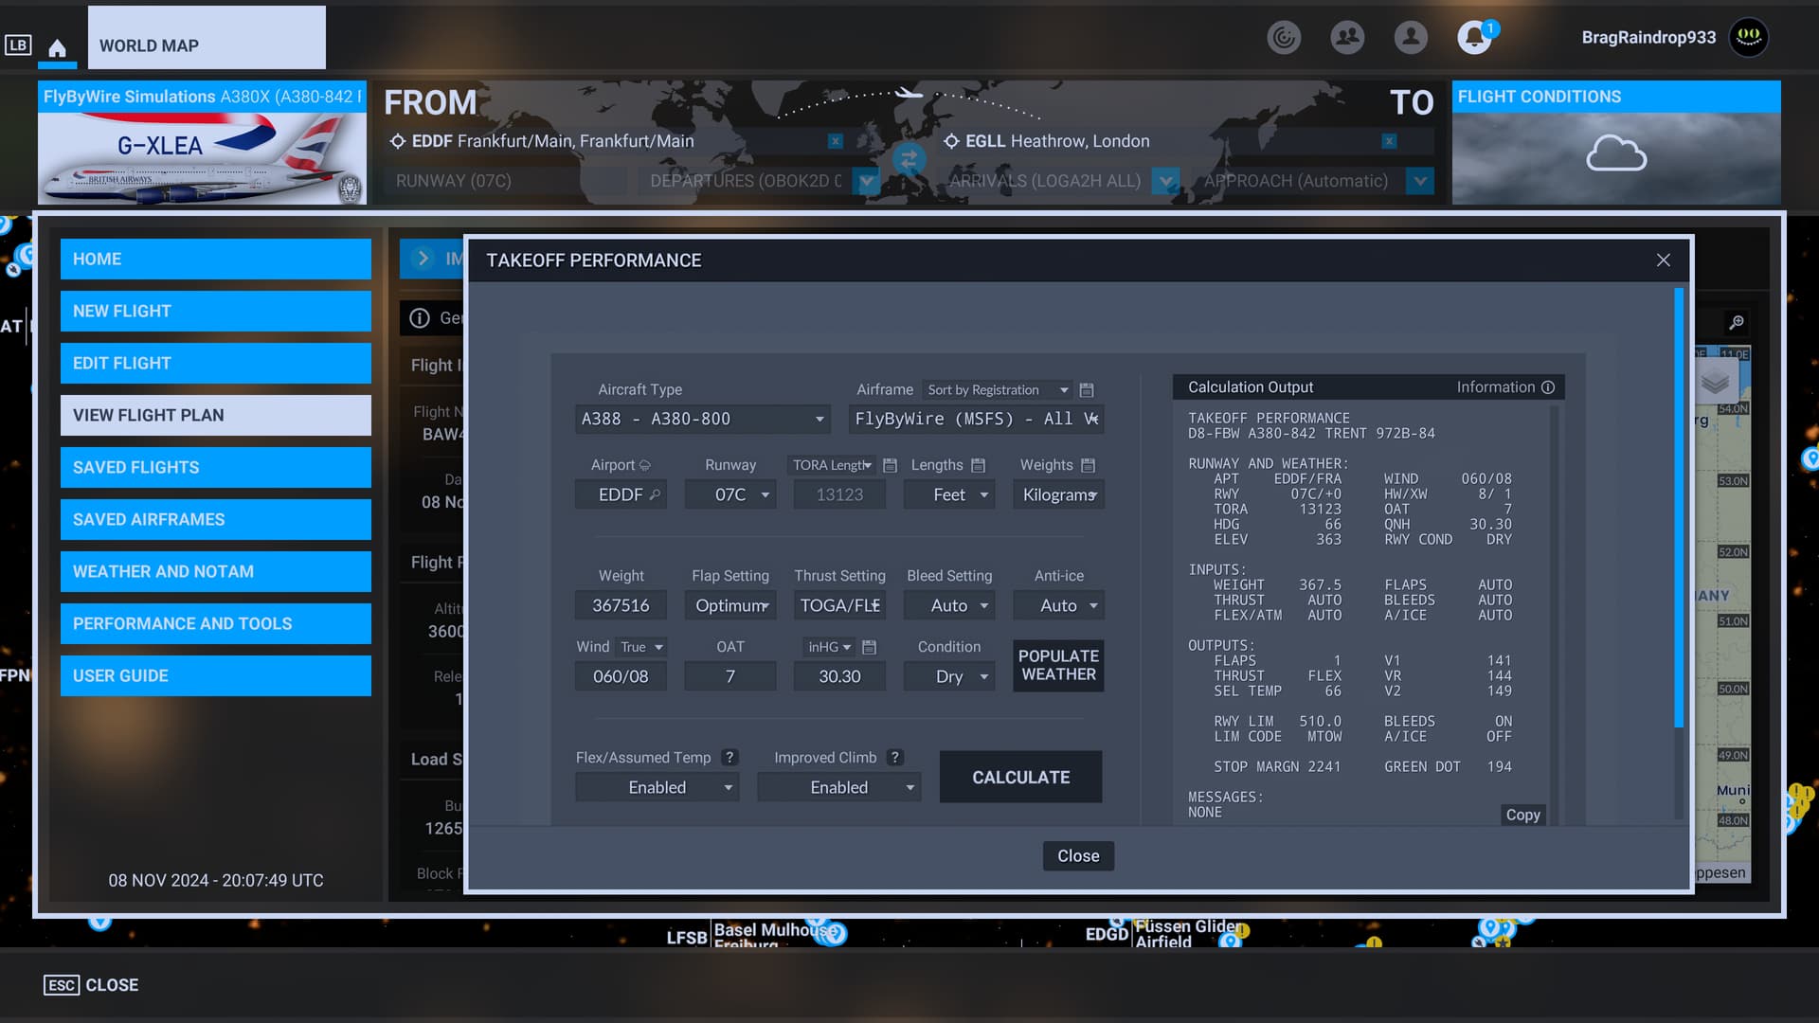Open the Wind True reference dropdown
The width and height of the screenshot is (1819, 1023).
point(640,647)
